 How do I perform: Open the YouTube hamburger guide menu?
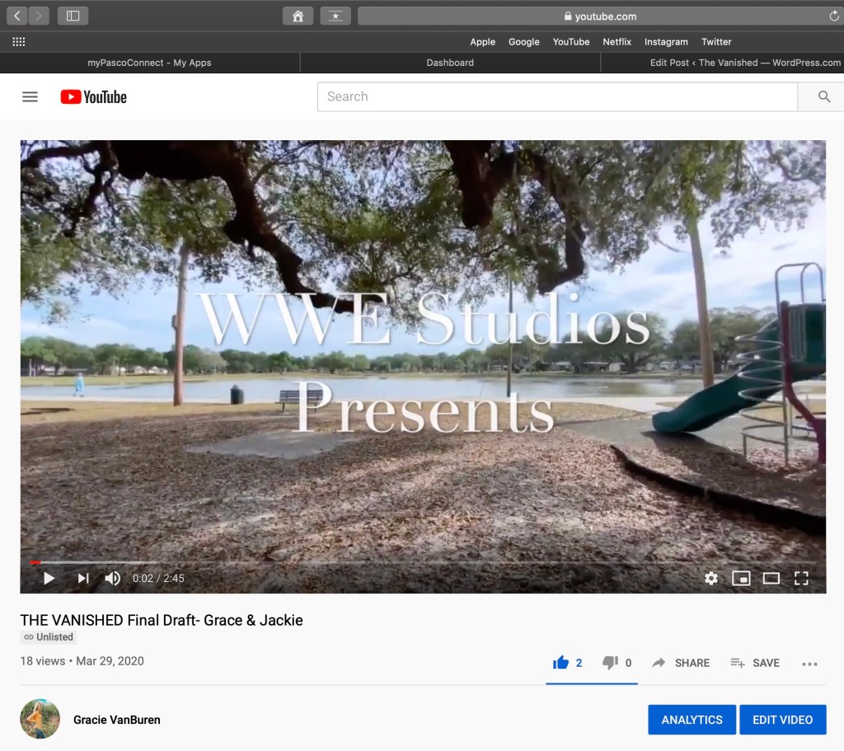[30, 96]
